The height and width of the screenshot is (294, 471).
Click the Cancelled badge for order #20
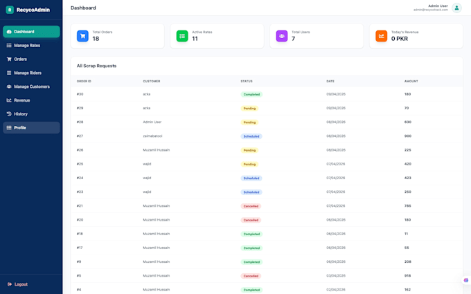click(x=251, y=220)
